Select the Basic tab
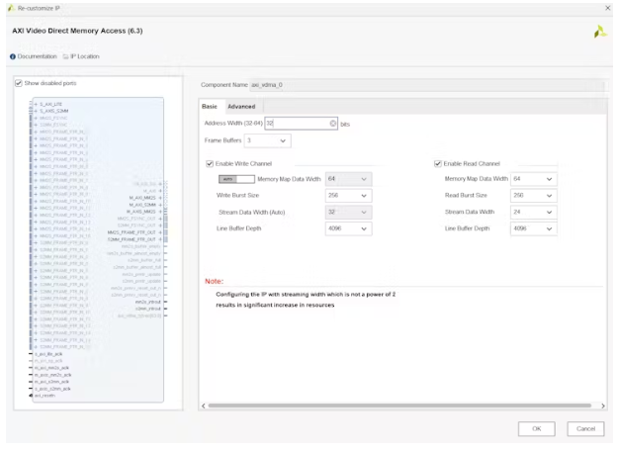This screenshot has height=451, width=618. 210,107
